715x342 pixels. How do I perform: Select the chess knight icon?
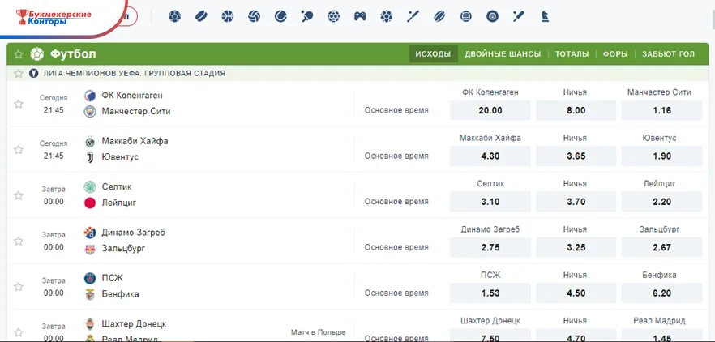tap(545, 16)
